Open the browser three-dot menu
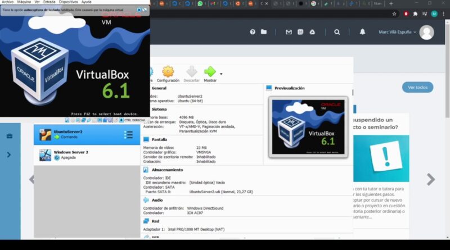 tap(443, 13)
